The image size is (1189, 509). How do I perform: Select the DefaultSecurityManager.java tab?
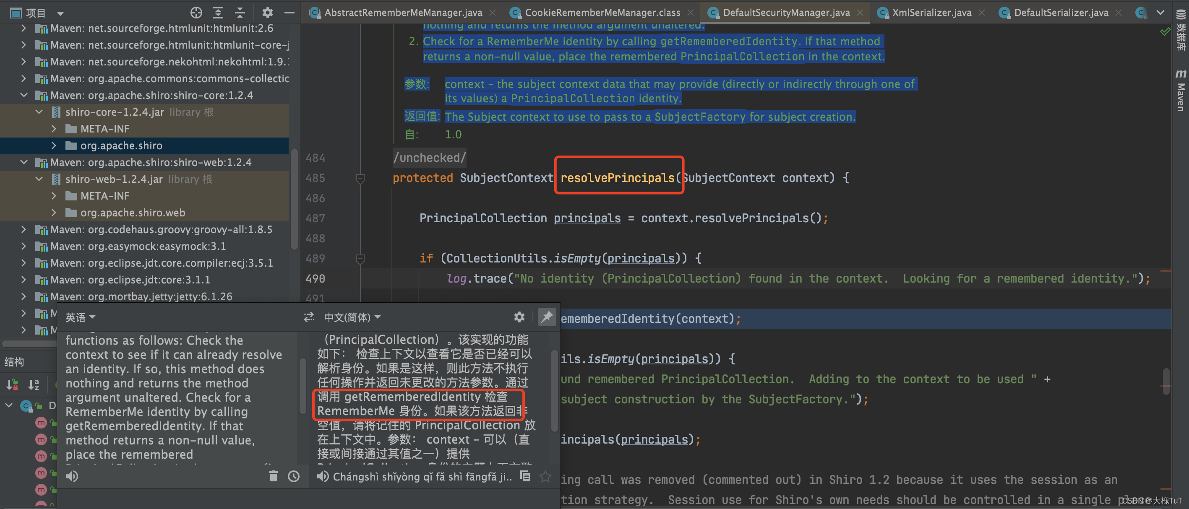786,13
